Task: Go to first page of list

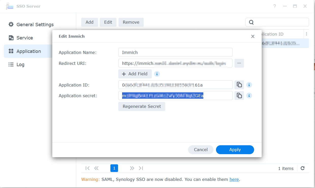Action: click(88, 168)
